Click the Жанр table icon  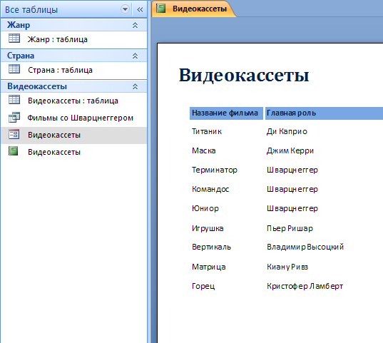(14, 39)
